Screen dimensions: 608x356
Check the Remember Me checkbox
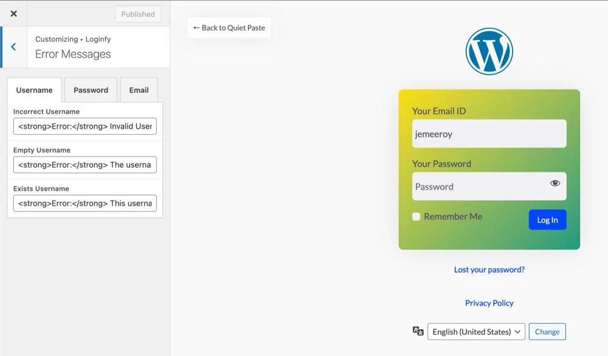416,216
